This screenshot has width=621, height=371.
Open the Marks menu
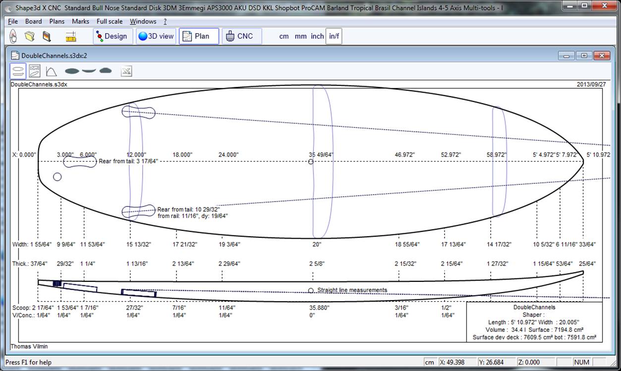80,21
